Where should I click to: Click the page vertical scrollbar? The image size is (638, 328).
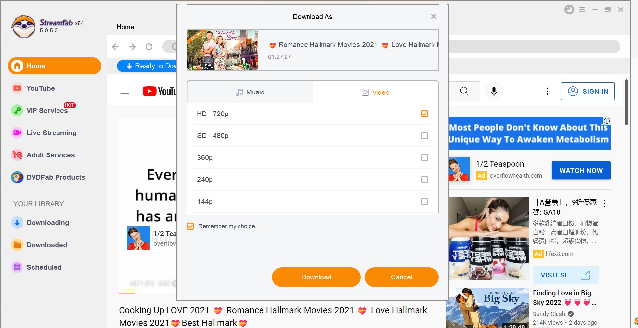click(x=626, y=102)
